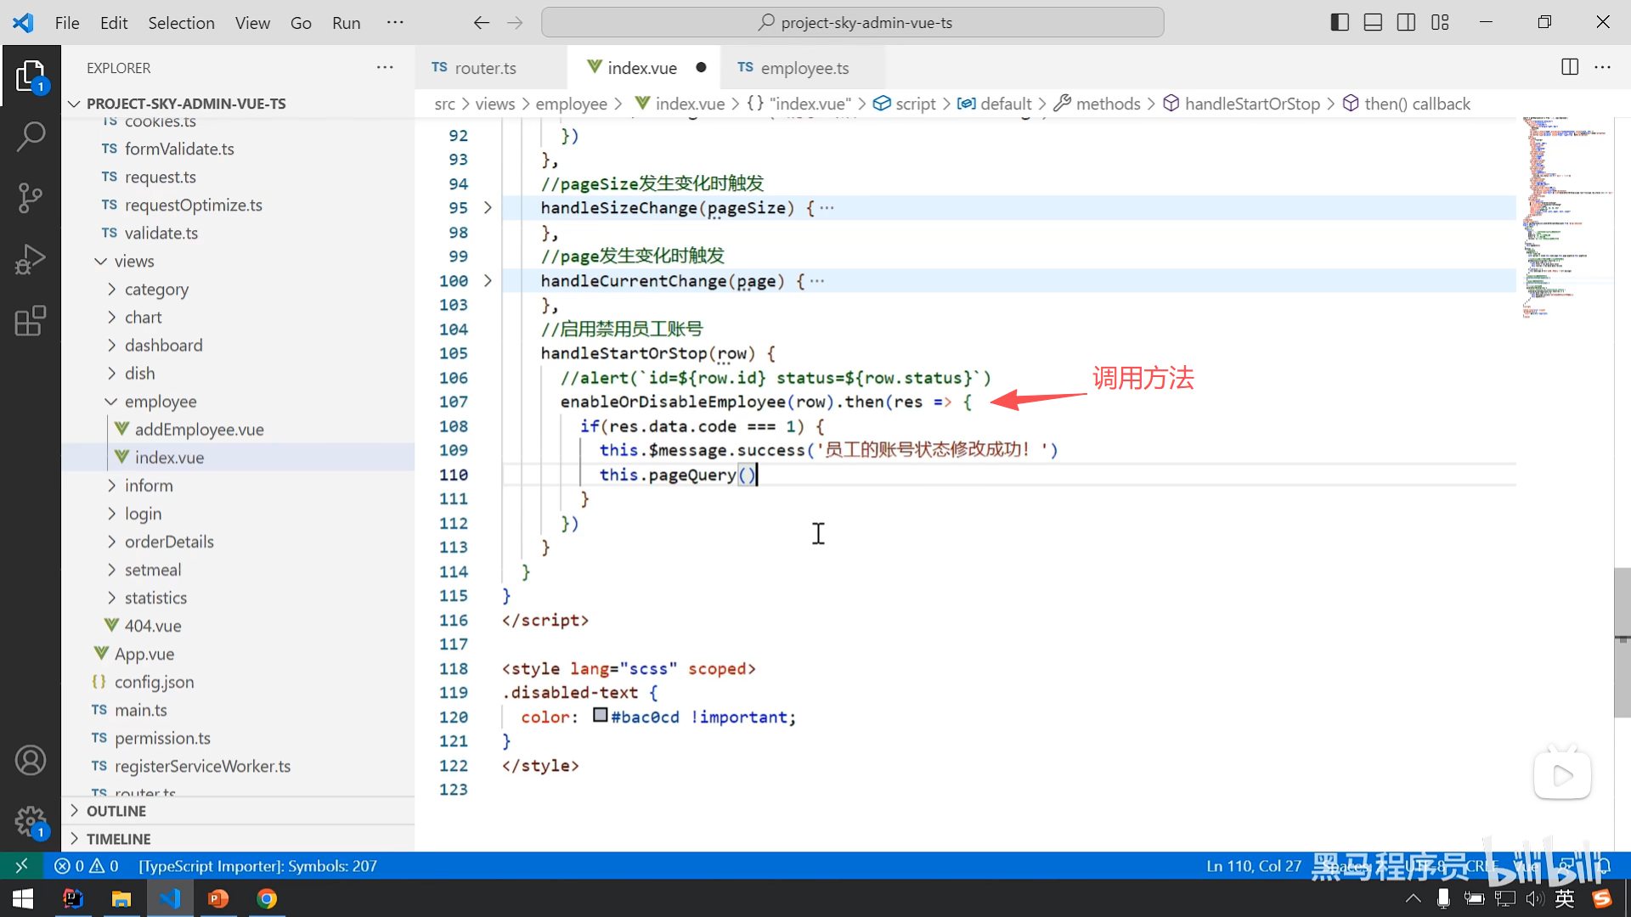Switch to the employee.ts tab

coord(804,68)
